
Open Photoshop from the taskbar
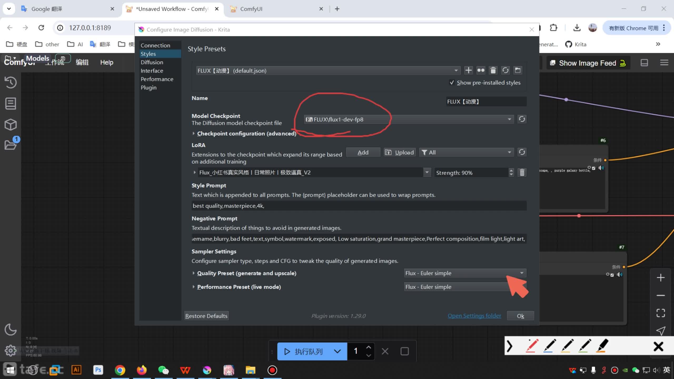point(98,370)
